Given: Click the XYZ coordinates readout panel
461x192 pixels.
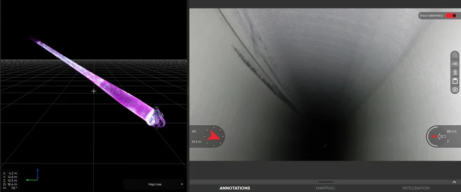Looking at the screenshot, I should click(x=11, y=180).
